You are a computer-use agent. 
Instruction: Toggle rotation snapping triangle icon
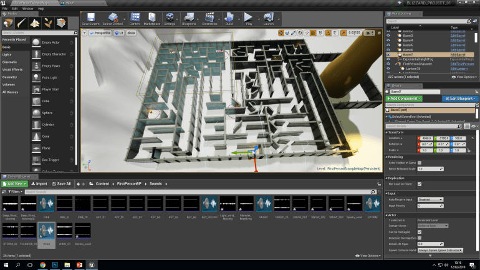[328, 33]
